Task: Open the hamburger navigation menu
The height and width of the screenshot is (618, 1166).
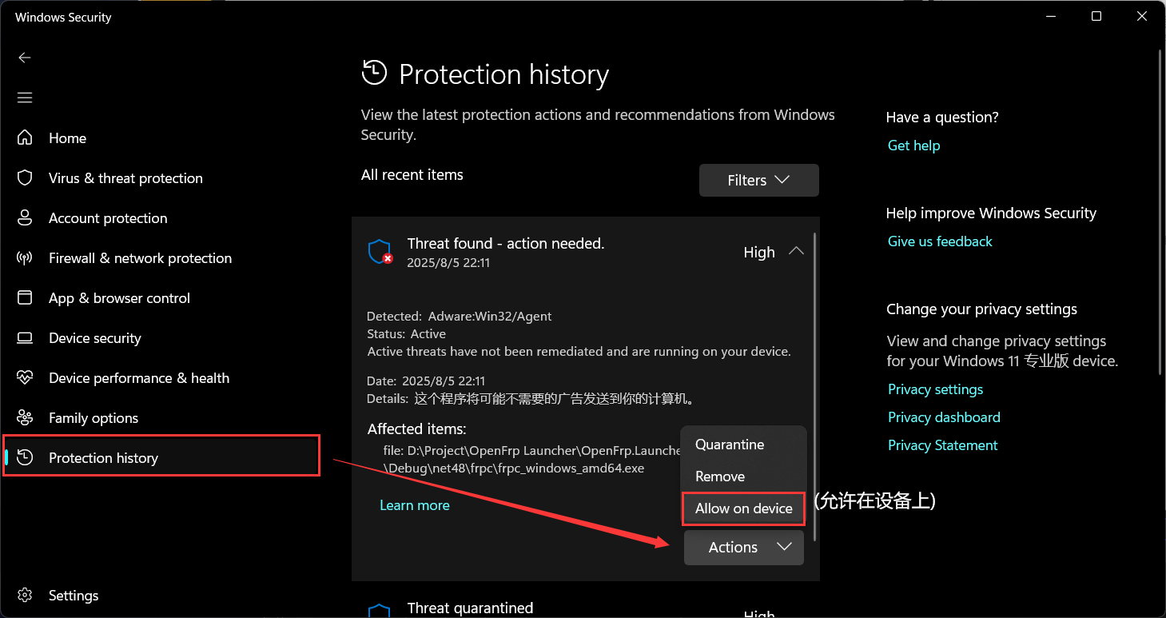Action: (25, 98)
